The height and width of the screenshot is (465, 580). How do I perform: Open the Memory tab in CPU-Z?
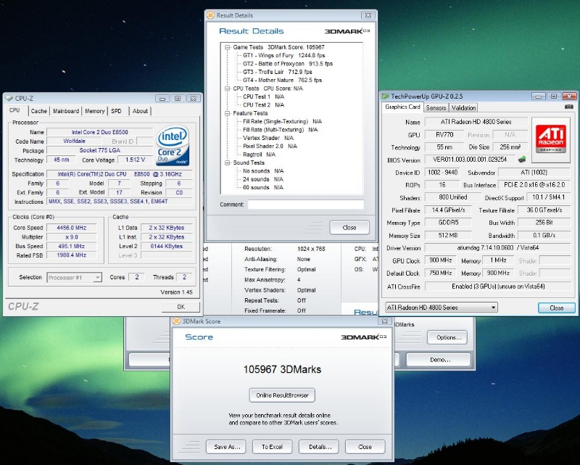(95, 111)
